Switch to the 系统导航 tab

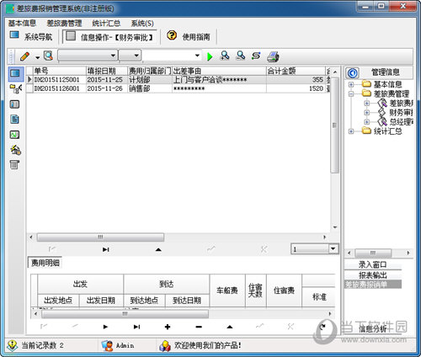tap(31, 36)
